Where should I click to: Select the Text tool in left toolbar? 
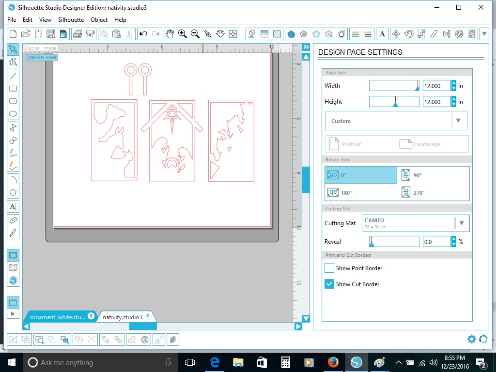click(x=13, y=206)
